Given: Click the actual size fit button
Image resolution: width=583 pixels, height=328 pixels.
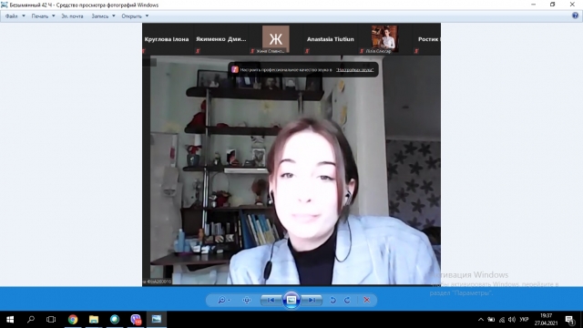Looking at the screenshot, I should (247, 300).
